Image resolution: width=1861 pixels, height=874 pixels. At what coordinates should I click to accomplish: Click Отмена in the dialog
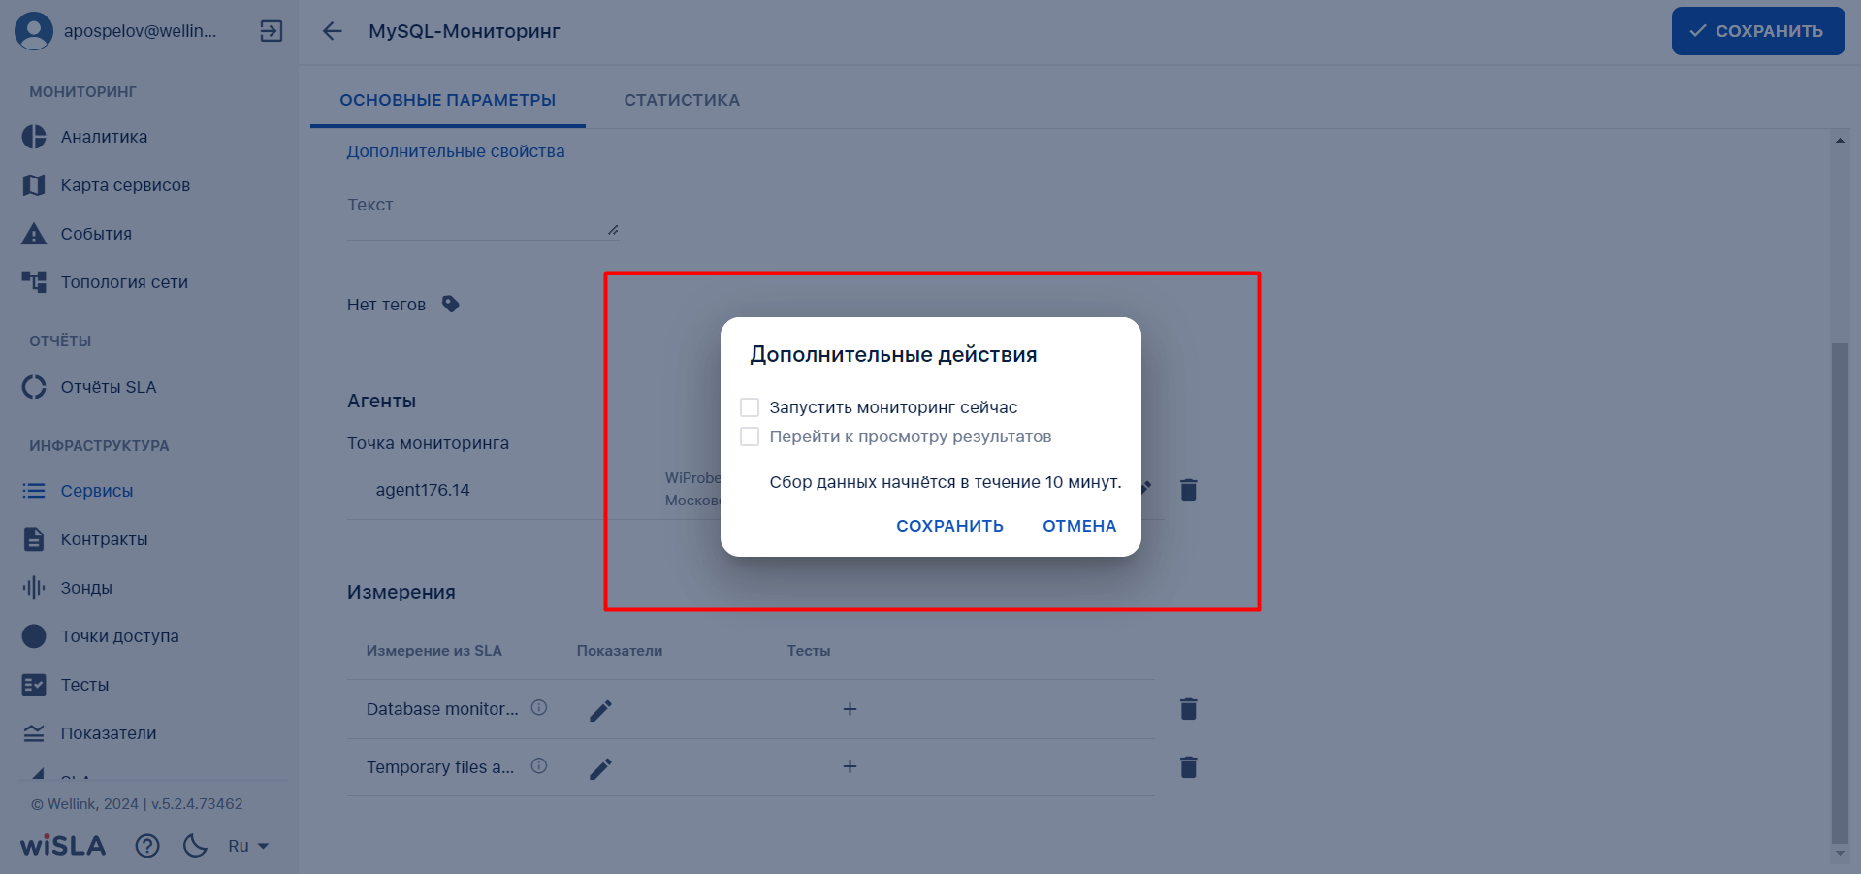click(1079, 526)
